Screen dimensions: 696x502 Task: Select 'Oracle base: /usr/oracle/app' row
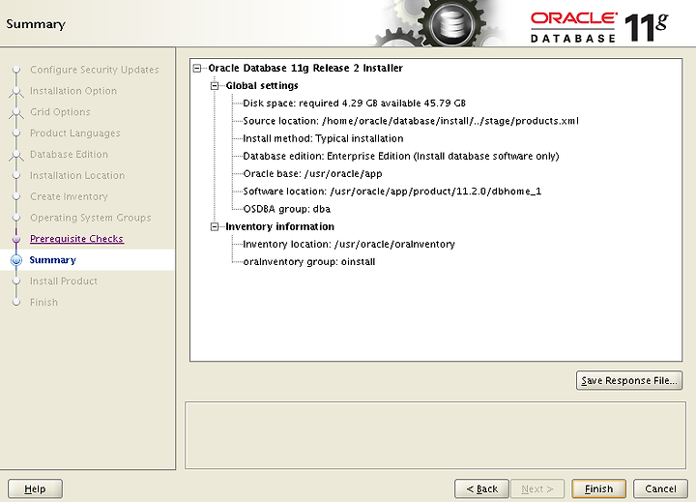(312, 174)
